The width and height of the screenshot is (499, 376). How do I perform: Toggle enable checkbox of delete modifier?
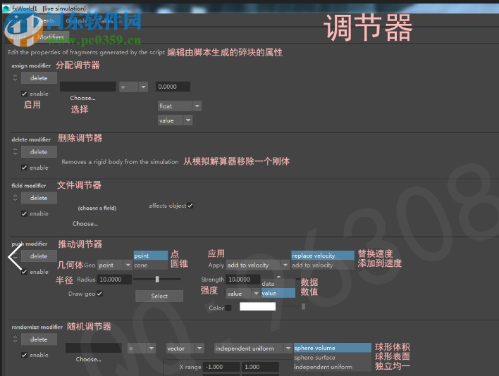pyautogui.click(x=24, y=167)
